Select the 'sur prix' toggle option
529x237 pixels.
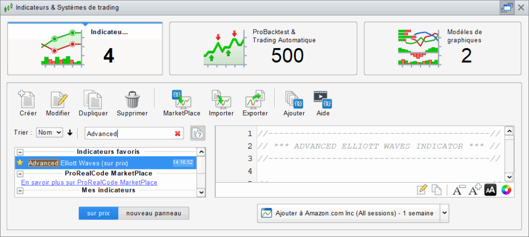(x=98, y=213)
